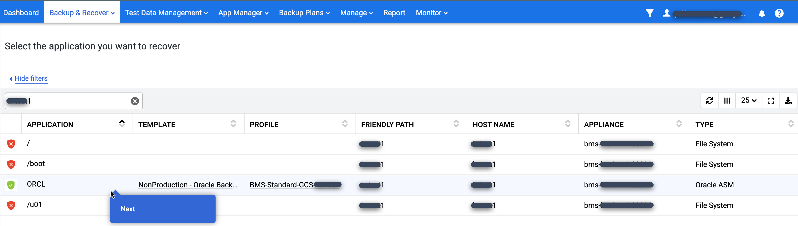This screenshot has width=798, height=226.
Task: Open the 25 rows-per-page dropdown
Action: tap(748, 101)
